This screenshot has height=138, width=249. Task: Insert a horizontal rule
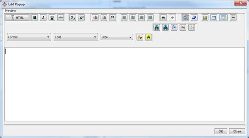click(x=233, y=18)
